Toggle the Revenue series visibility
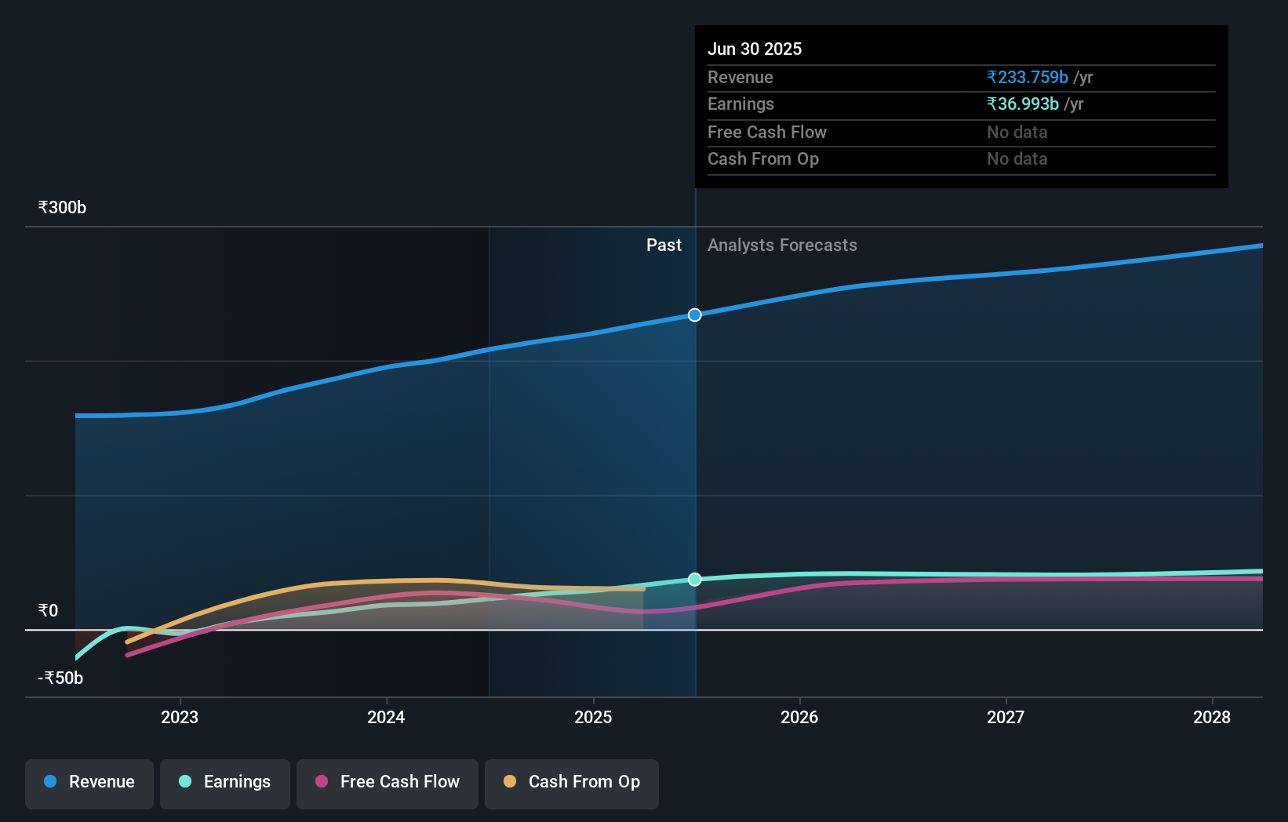Screen dimensions: 1288x822 pos(89,782)
